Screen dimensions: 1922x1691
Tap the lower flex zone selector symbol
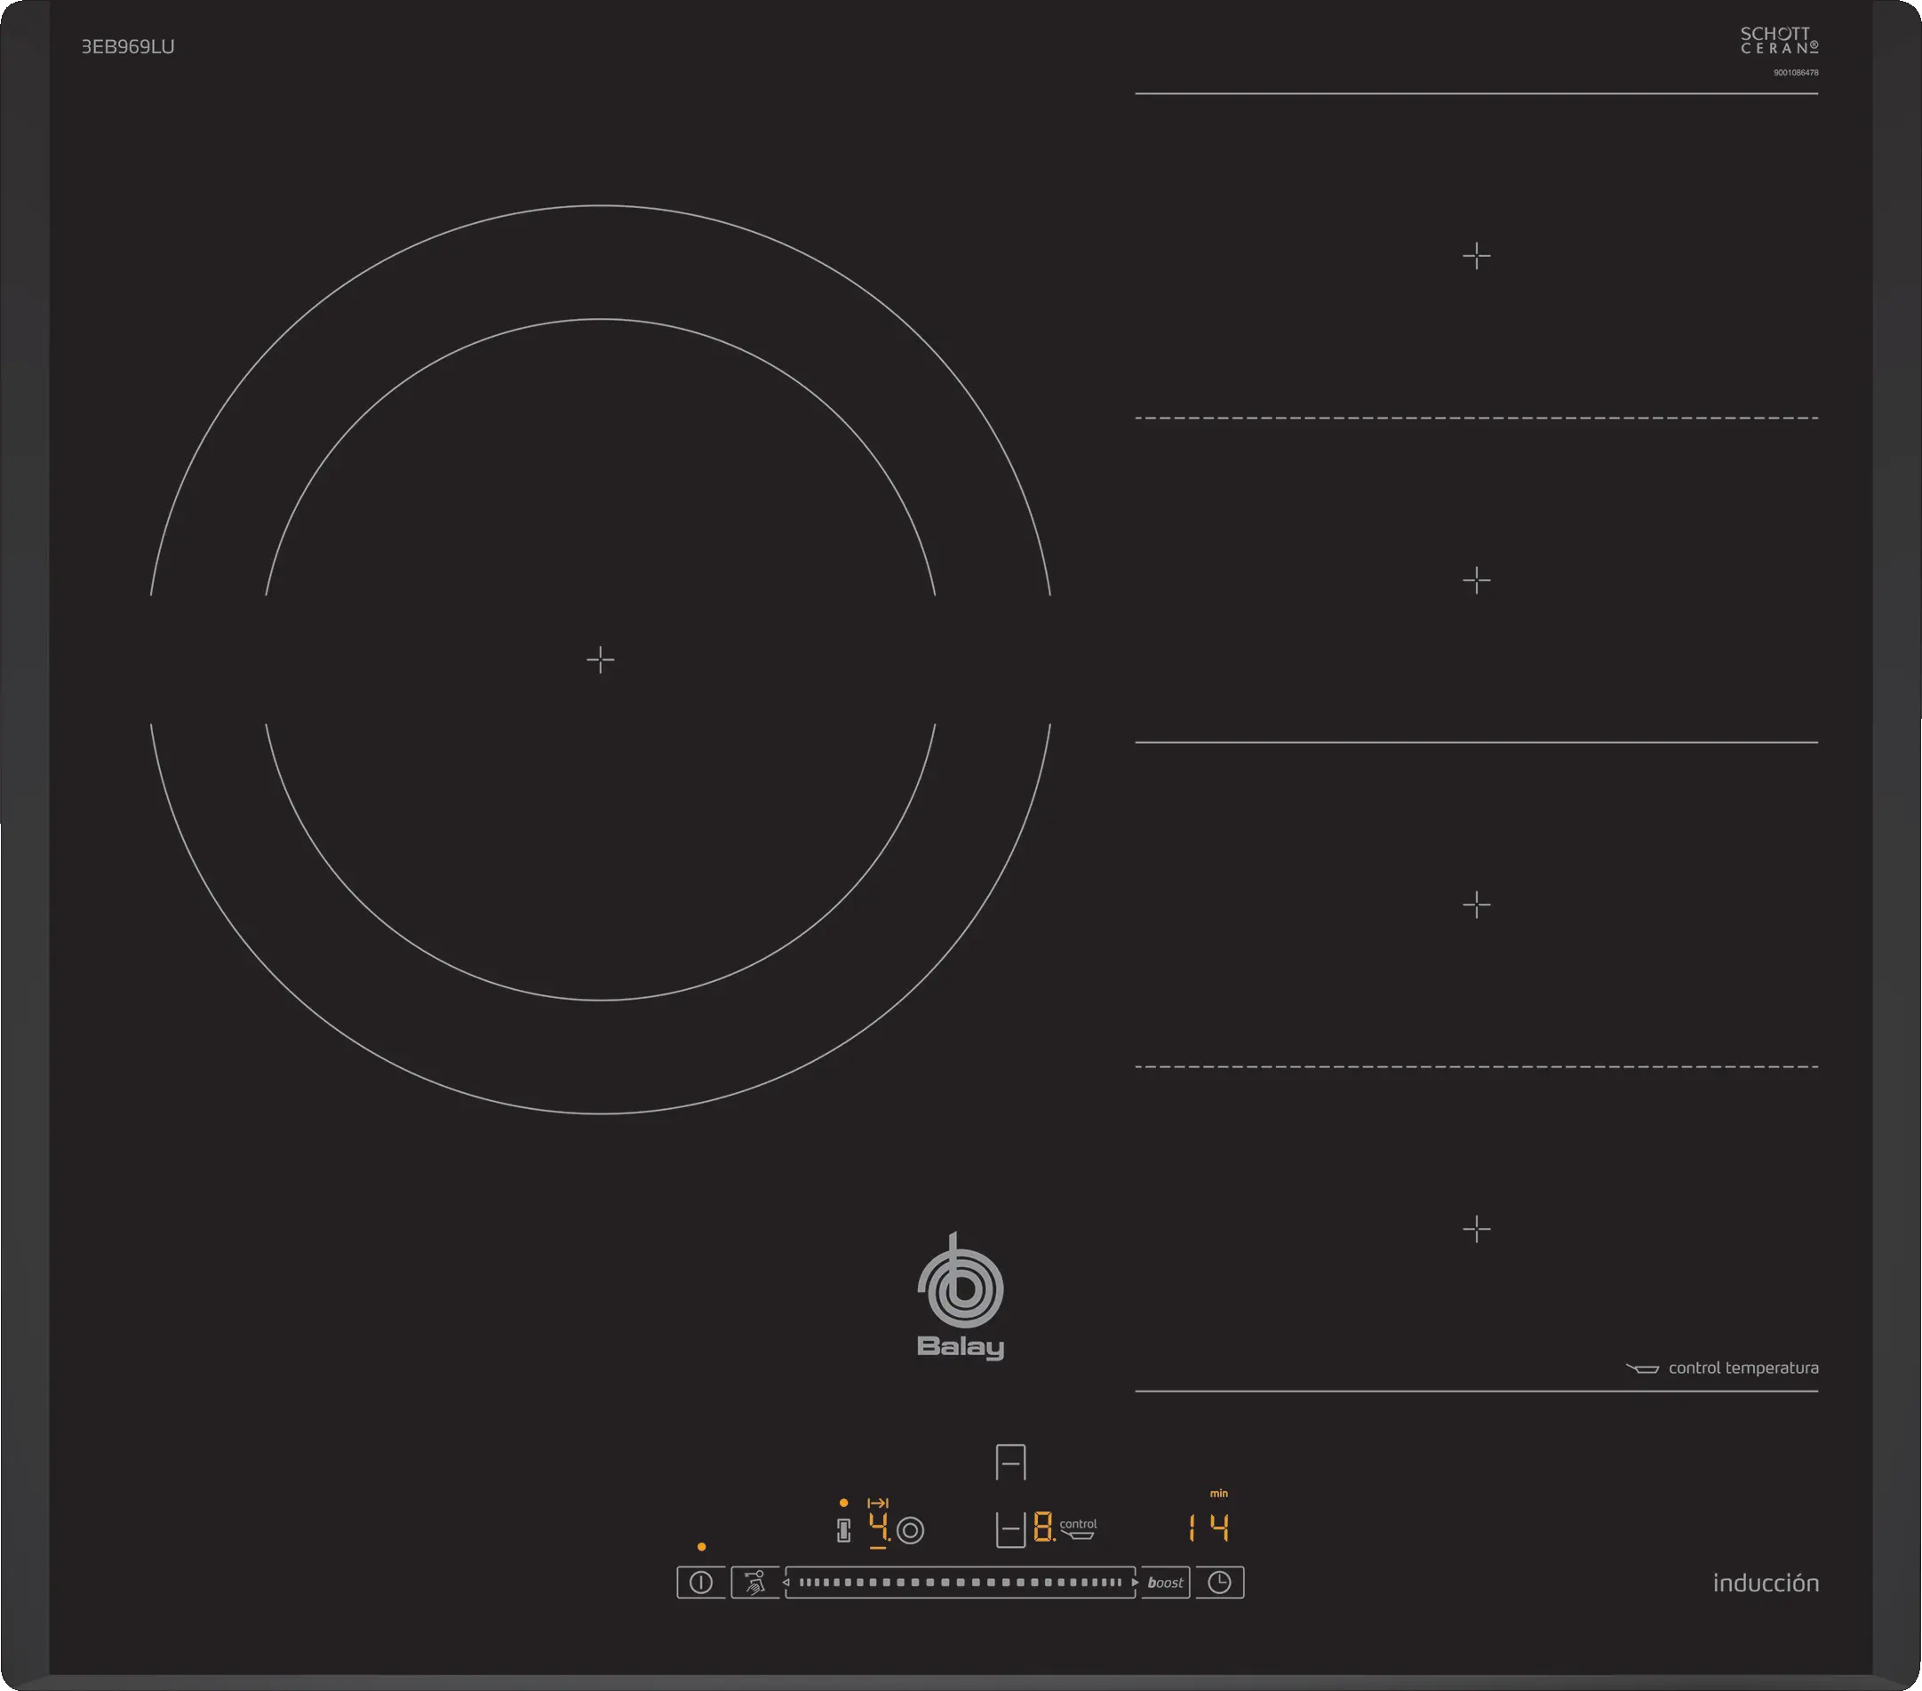pos(1010,1530)
